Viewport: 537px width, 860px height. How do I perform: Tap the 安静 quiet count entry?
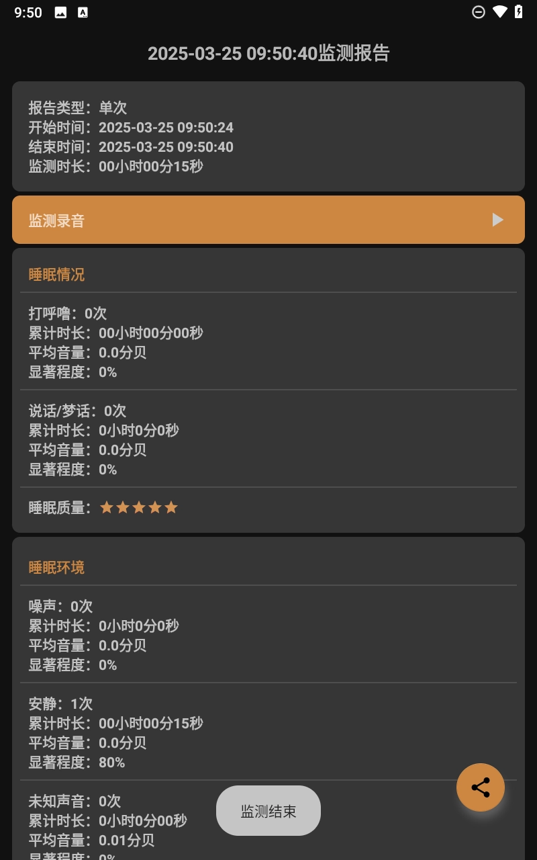[60, 703]
